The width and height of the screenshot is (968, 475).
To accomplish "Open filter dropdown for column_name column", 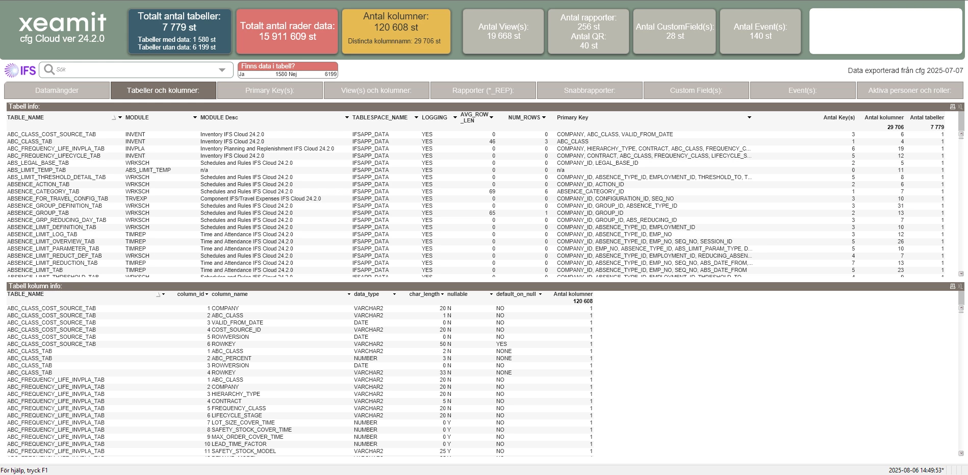I will (x=349, y=294).
